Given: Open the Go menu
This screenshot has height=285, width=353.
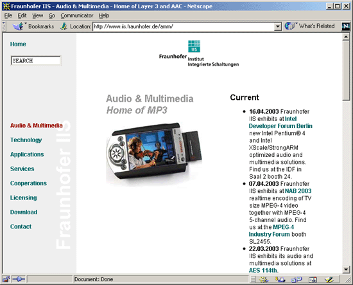Looking at the screenshot, I should click(x=52, y=15).
